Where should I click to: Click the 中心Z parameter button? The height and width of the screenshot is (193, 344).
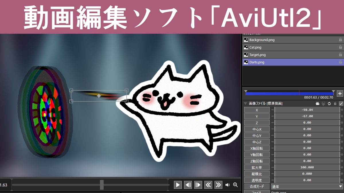point(257,142)
